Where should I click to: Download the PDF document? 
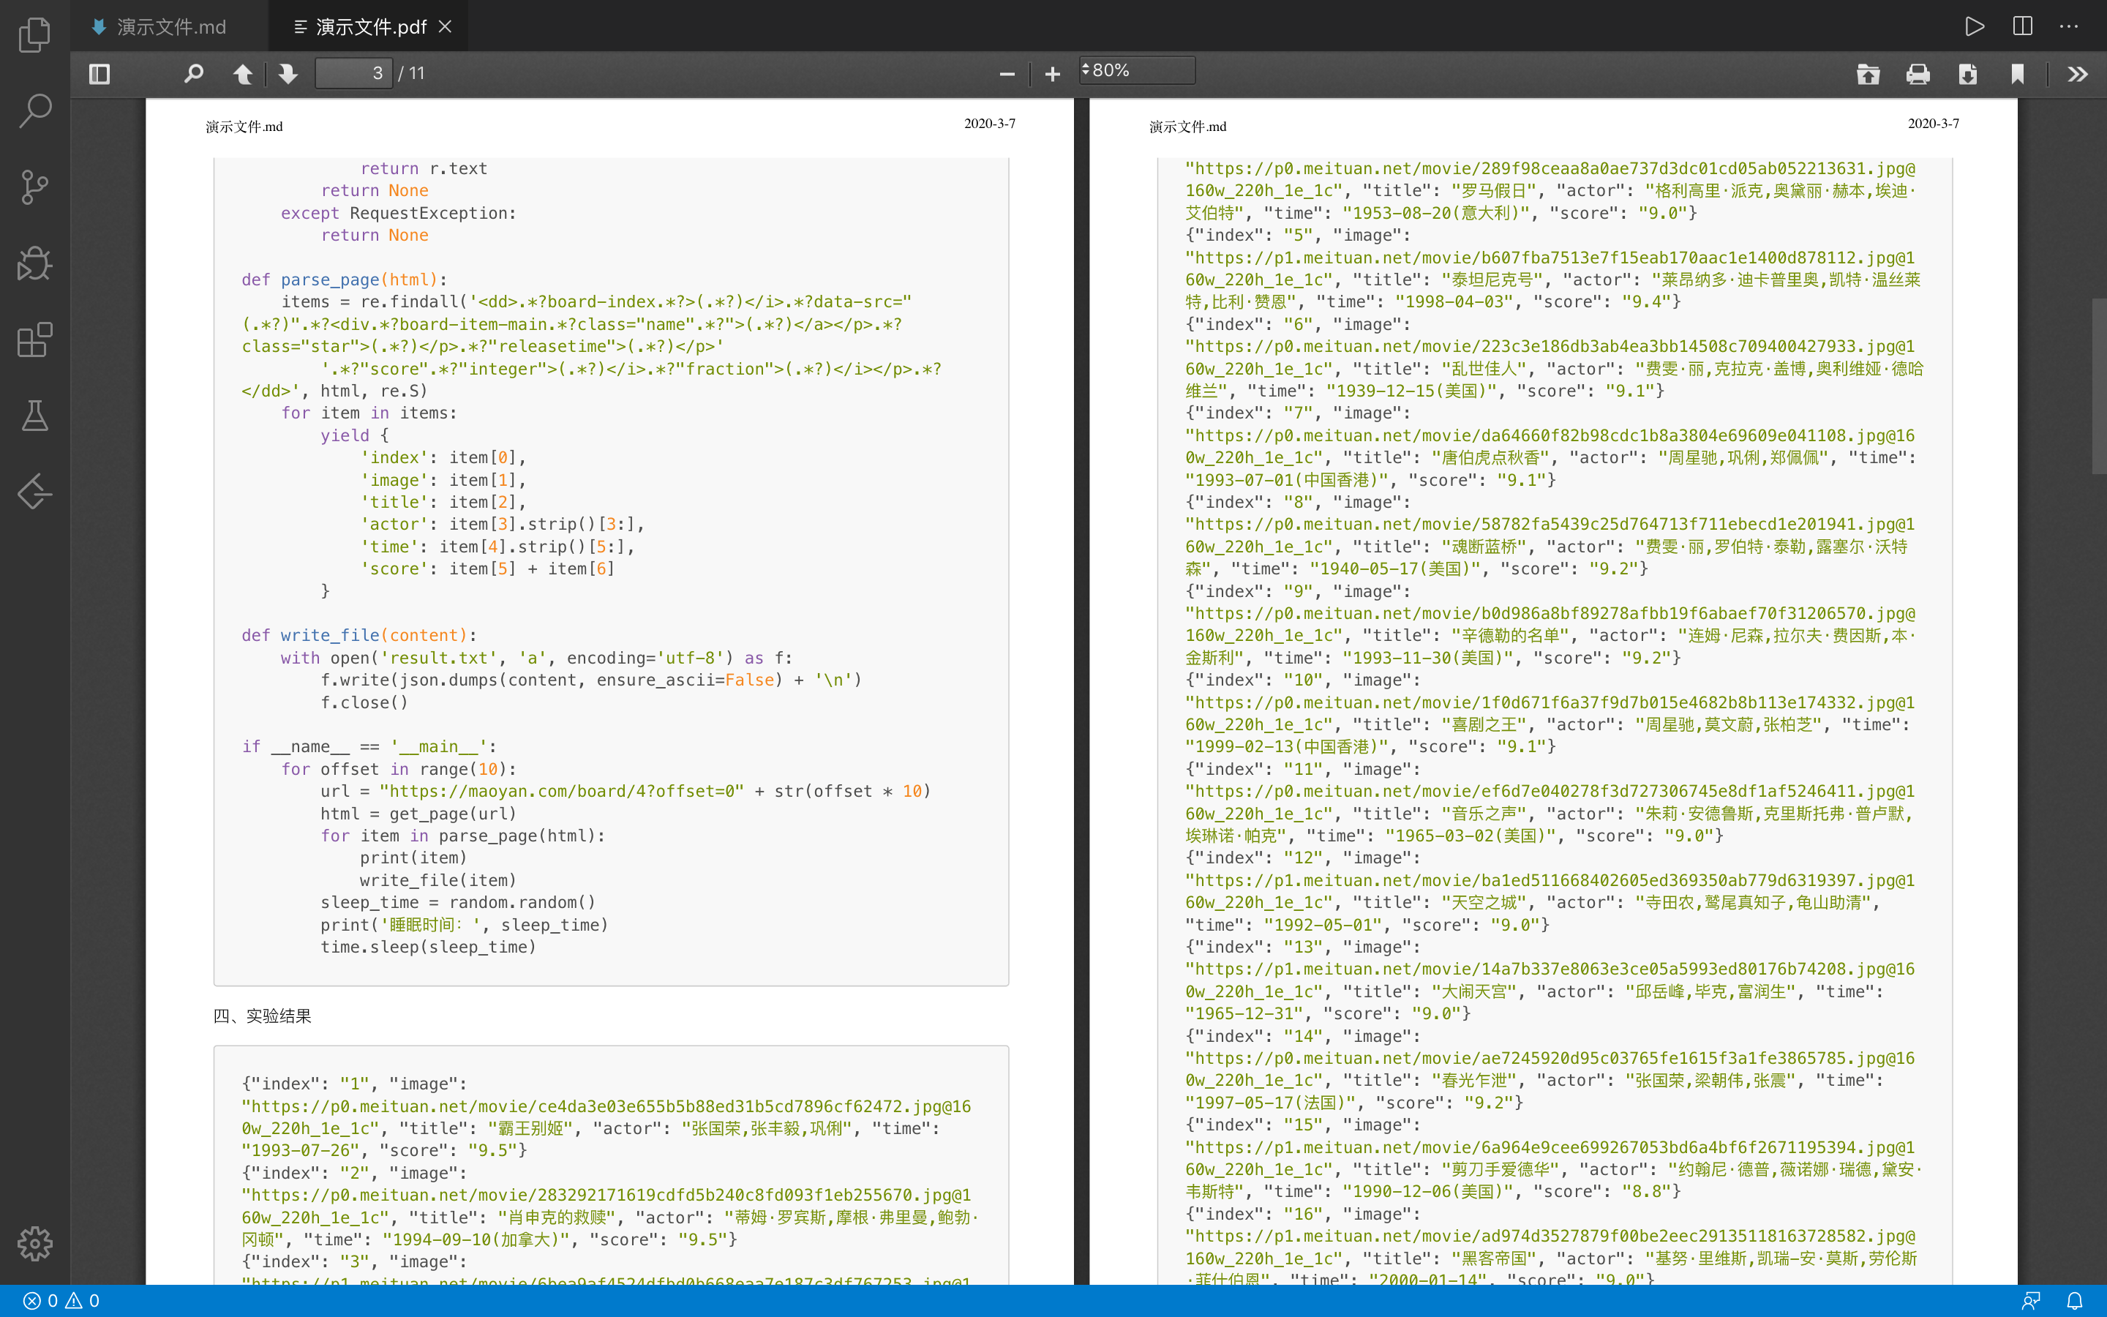point(1968,74)
